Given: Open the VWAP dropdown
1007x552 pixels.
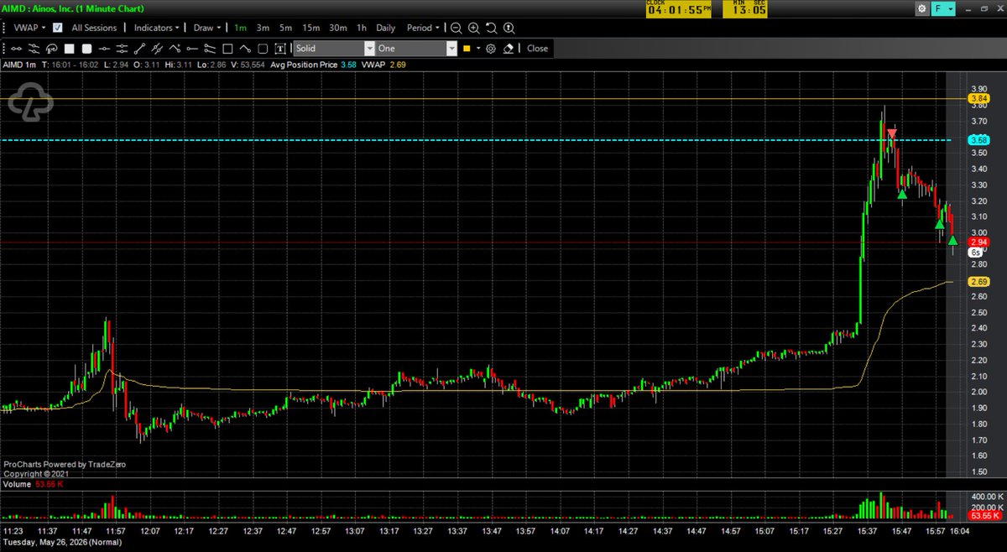Looking at the screenshot, I should [29, 28].
